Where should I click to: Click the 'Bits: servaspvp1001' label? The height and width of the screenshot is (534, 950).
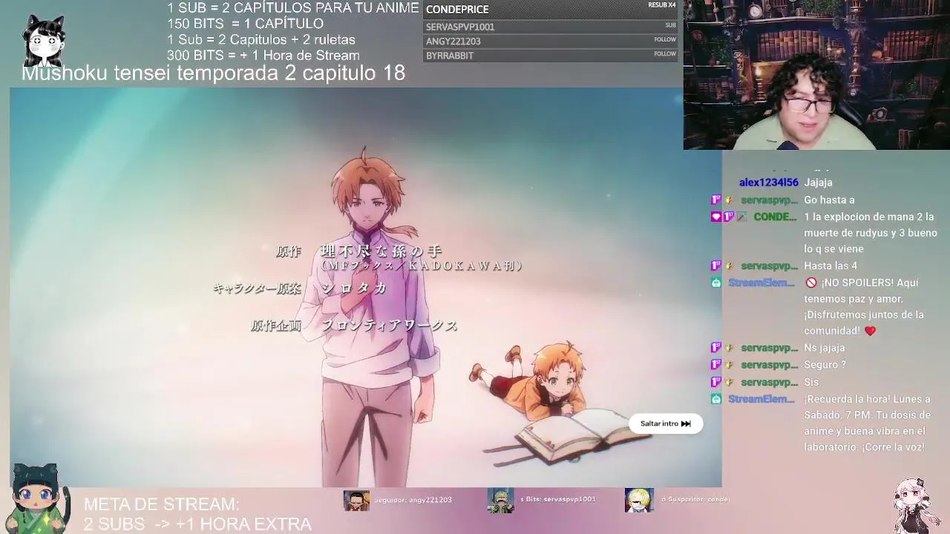558,499
